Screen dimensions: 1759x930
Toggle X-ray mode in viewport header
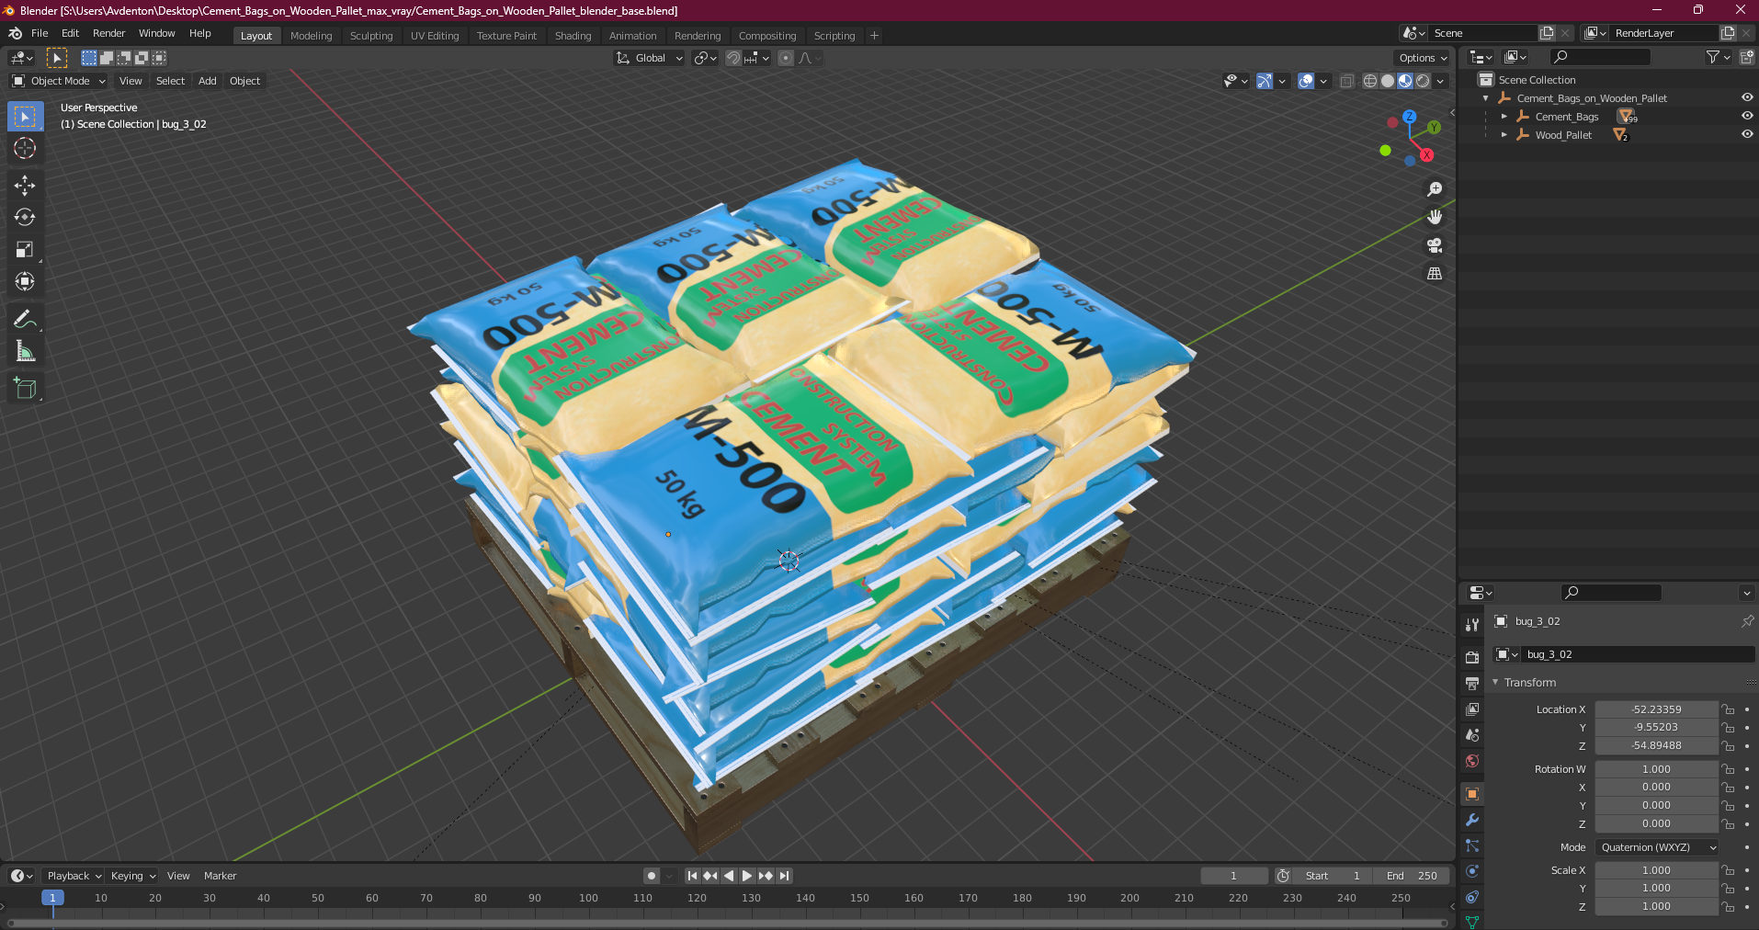click(x=1347, y=81)
